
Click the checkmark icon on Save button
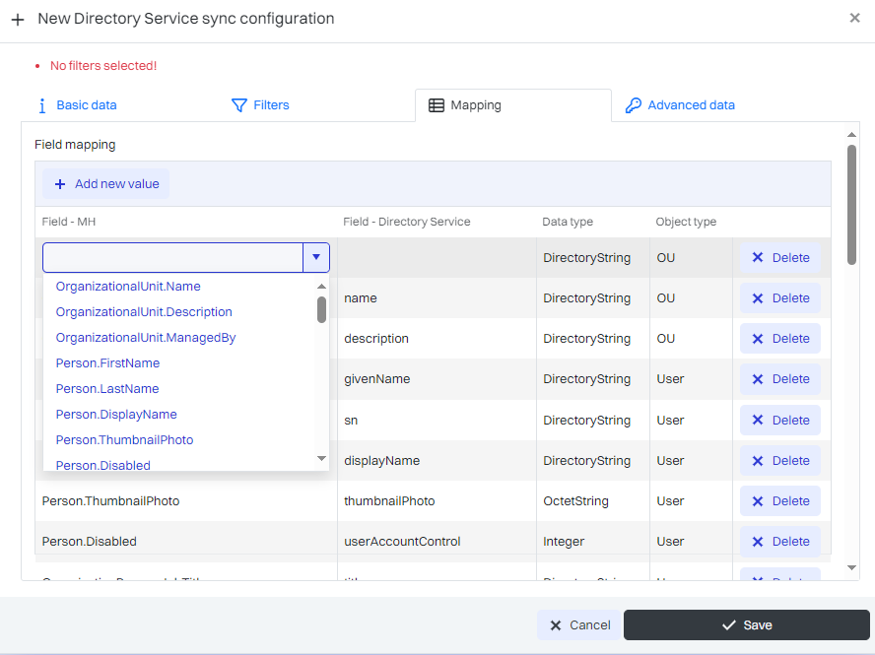click(729, 625)
